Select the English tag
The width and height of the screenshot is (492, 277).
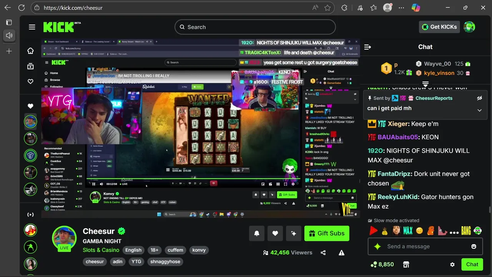[133, 250]
